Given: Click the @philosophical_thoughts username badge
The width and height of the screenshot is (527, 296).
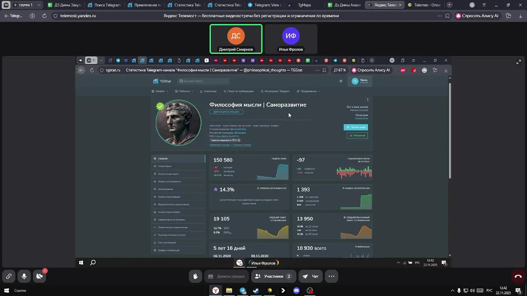Looking at the screenshot, I should coord(226,112).
